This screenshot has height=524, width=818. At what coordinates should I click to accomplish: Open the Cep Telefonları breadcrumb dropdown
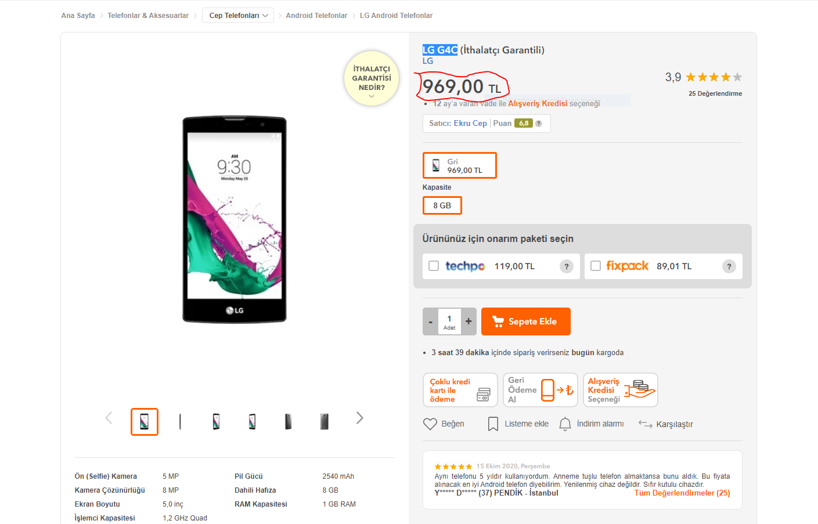[238, 16]
